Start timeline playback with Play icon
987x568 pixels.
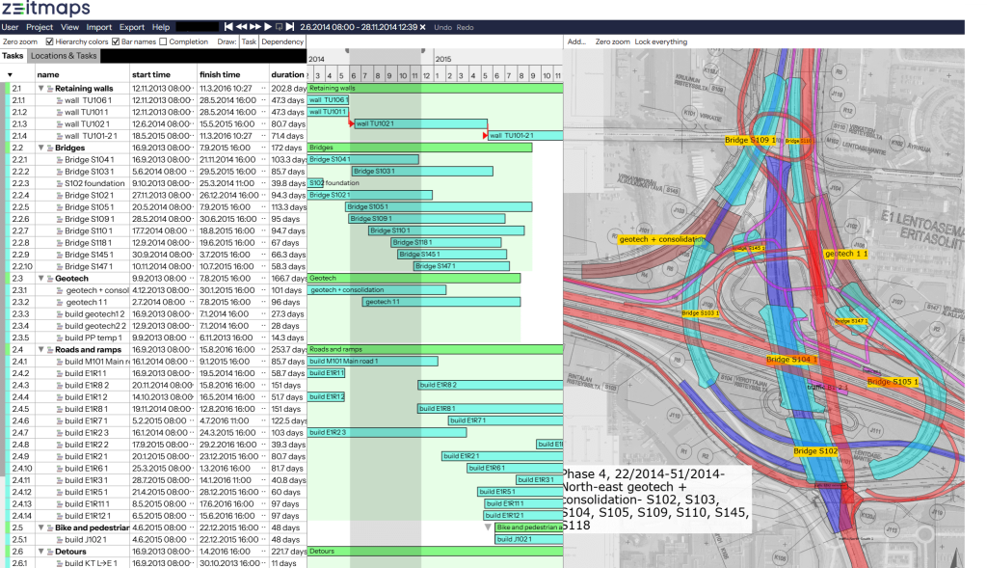(x=268, y=27)
